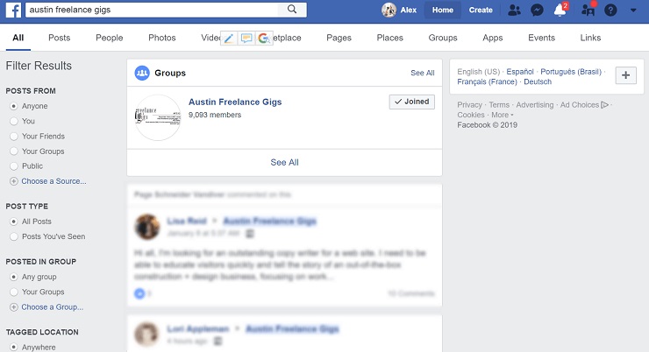Click the Home button in top bar
Screen dimensions: 649x352
point(443,10)
